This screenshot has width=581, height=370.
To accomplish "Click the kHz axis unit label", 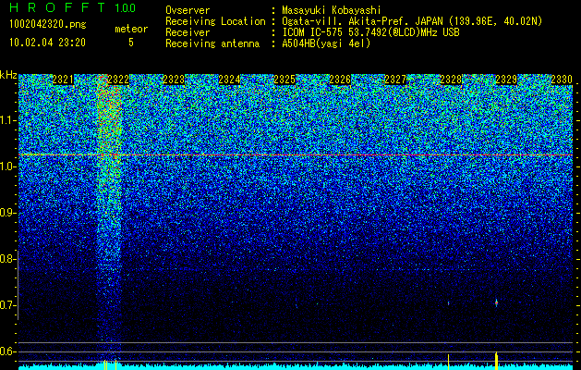I will 8,75.
